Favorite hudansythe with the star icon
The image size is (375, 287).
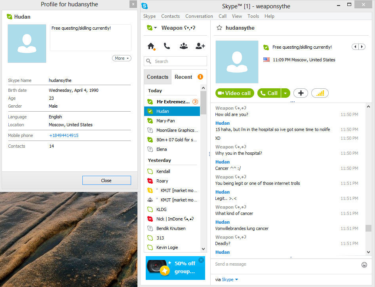point(219,28)
